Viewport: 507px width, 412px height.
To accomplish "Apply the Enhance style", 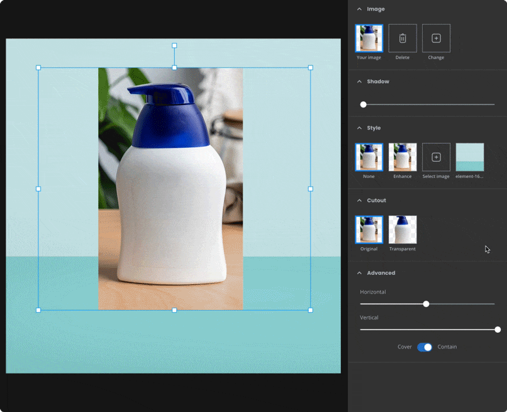I will [x=403, y=157].
